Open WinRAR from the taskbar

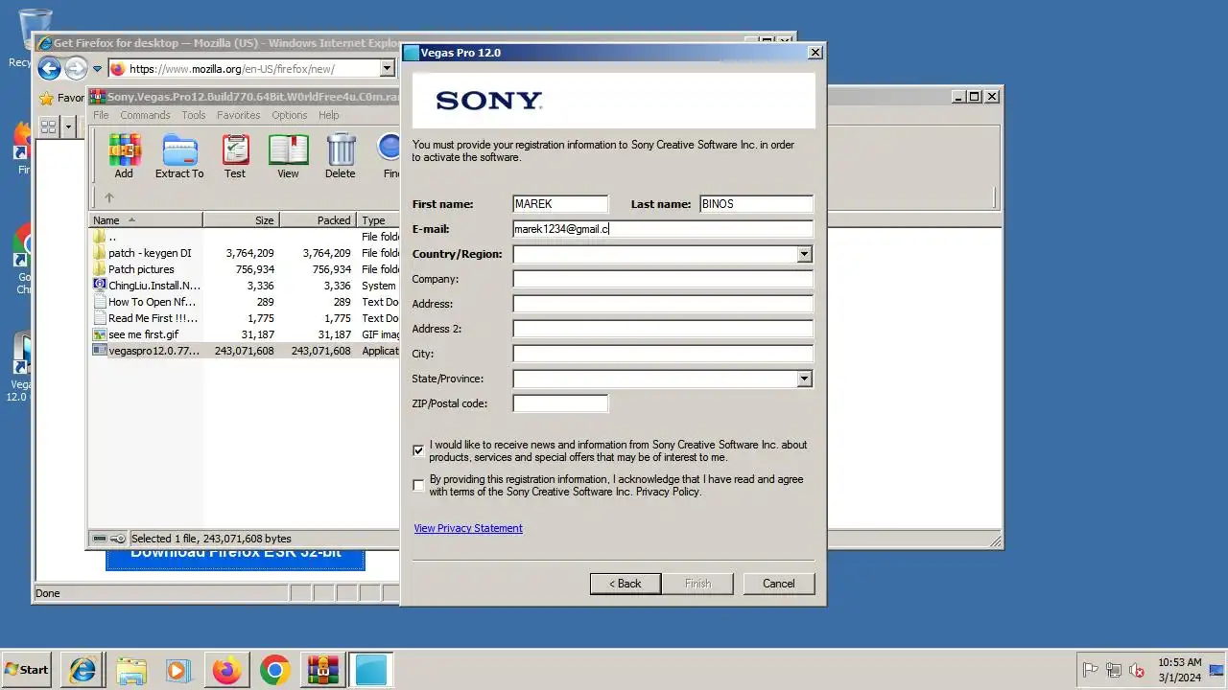(x=322, y=670)
